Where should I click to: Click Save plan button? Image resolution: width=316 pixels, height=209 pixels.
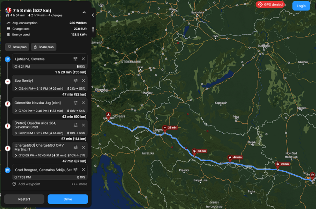(17, 47)
